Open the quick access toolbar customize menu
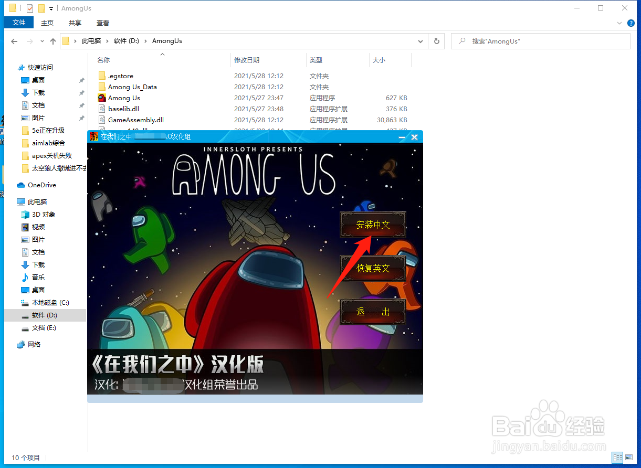641x468 pixels. point(50,8)
